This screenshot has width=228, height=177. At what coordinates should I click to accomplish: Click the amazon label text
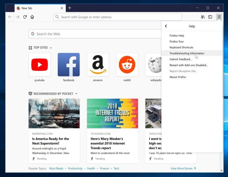pyautogui.click(x=98, y=80)
